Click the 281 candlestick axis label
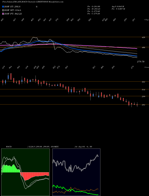 click(143, 105)
